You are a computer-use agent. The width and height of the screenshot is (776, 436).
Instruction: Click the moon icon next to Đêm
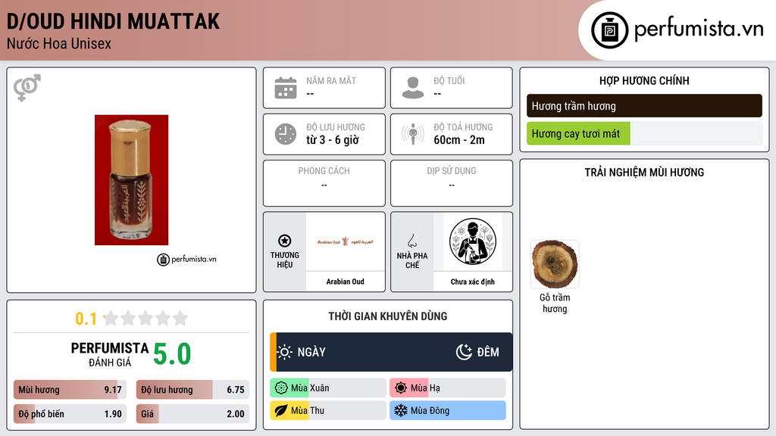pos(464,352)
